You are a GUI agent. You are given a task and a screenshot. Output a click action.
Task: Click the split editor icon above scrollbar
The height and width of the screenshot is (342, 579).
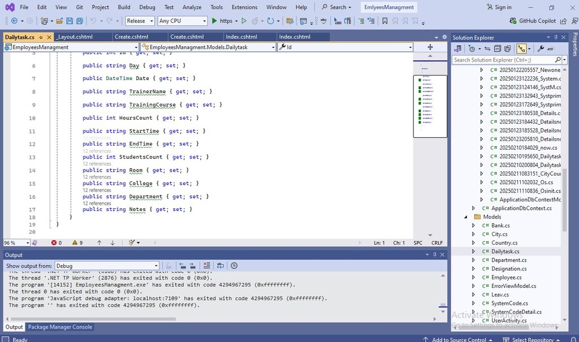coord(430,47)
